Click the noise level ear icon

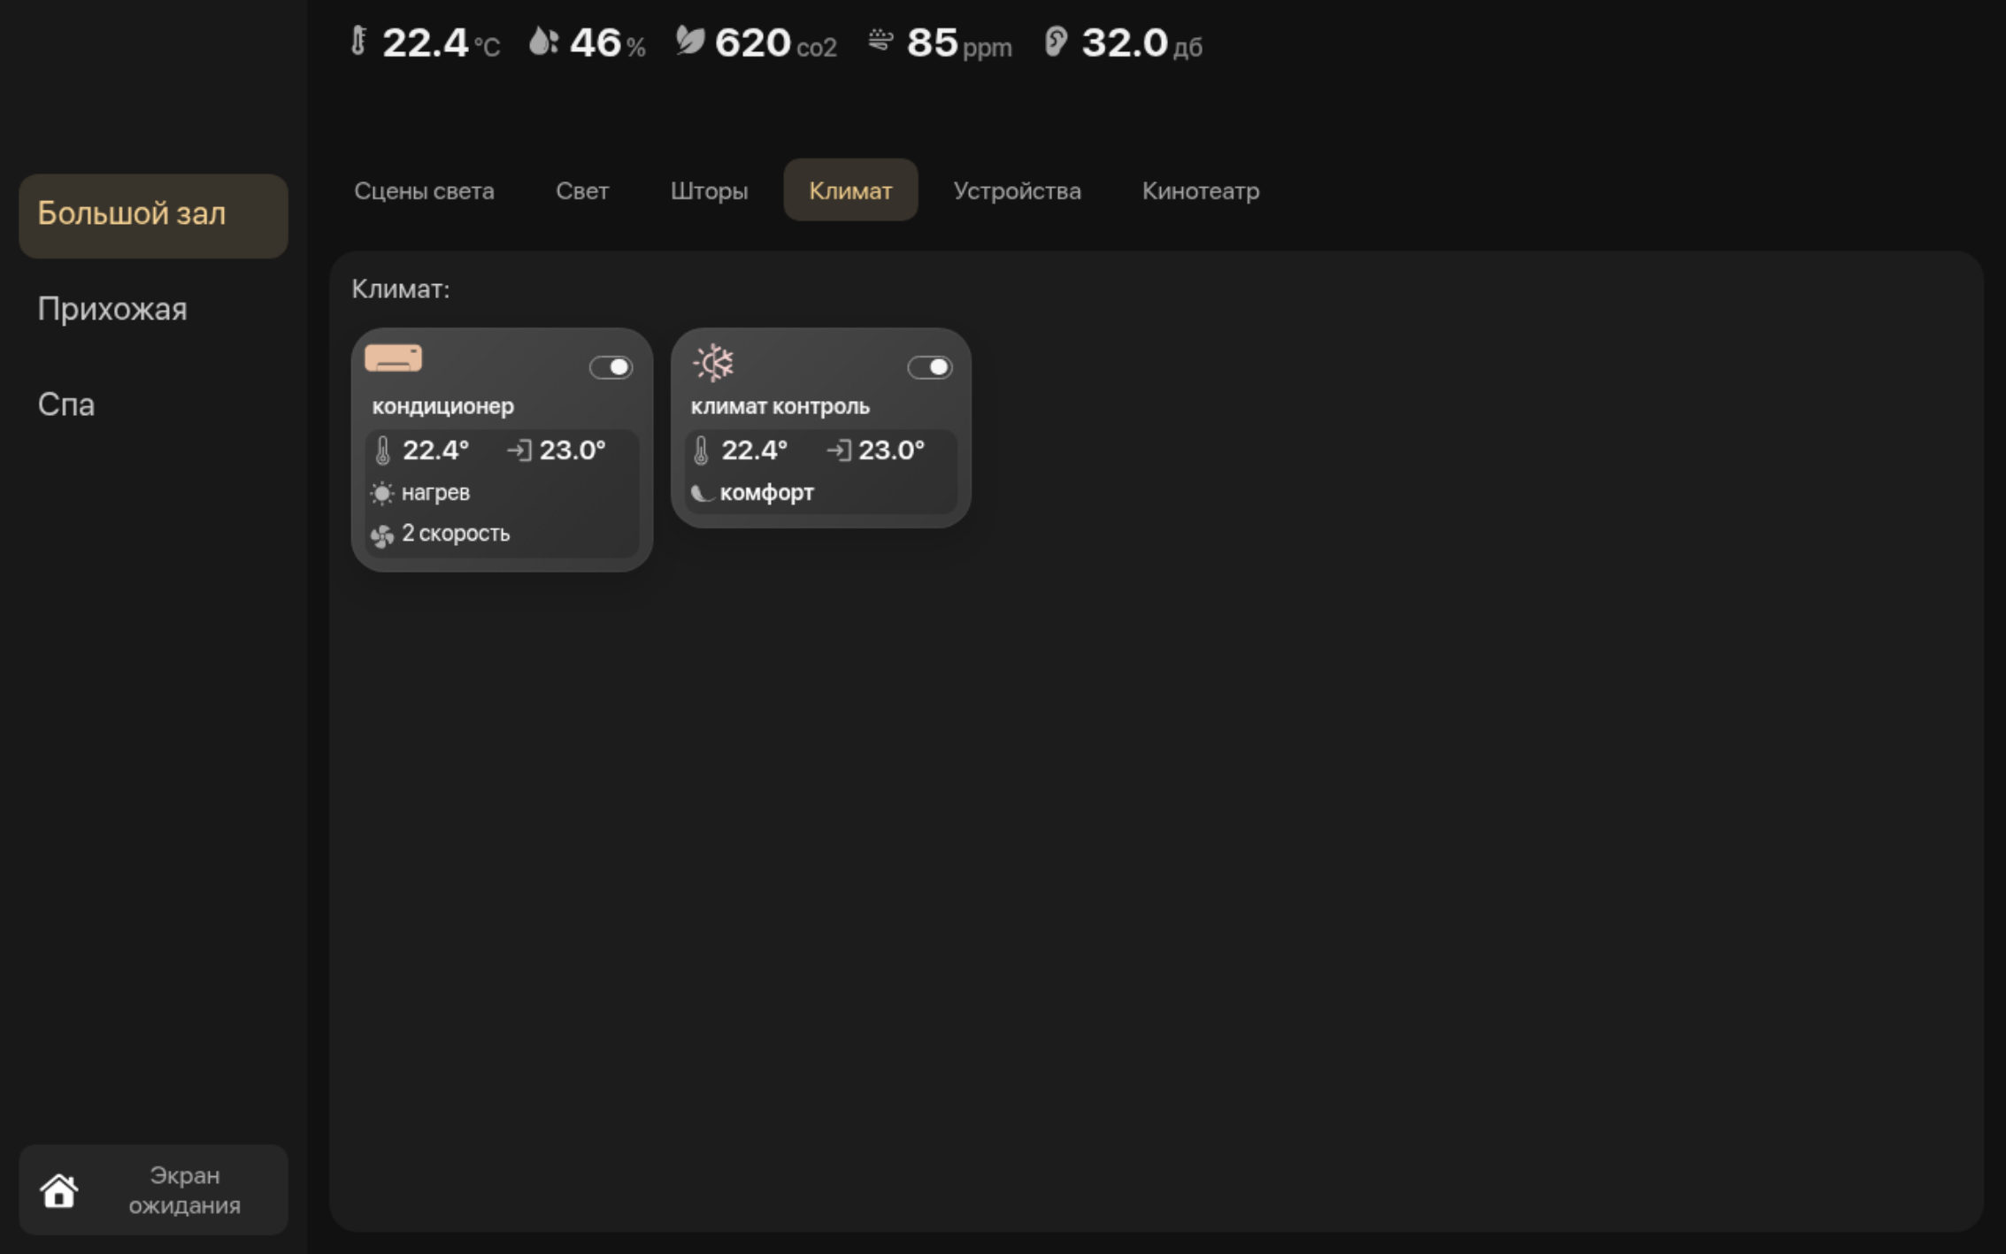pyautogui.click(x=1056, y=42)
